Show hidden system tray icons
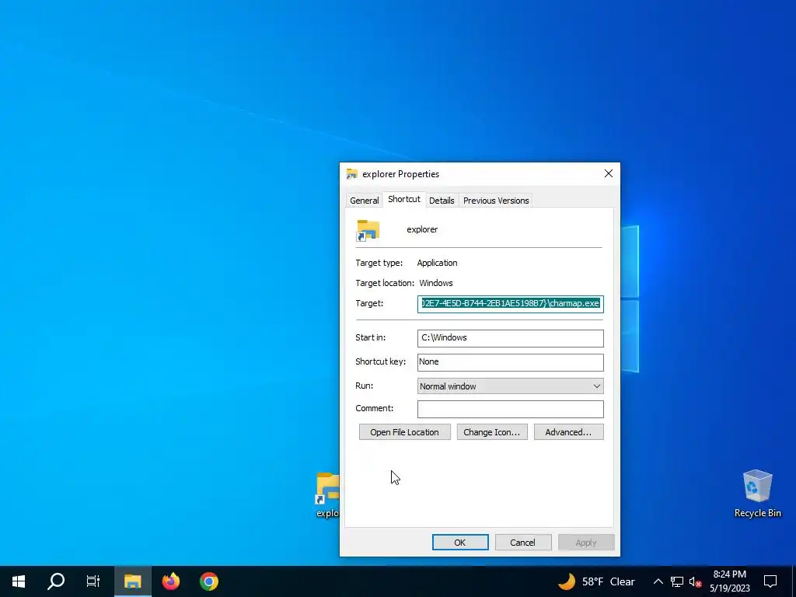 tap(658, 581)
